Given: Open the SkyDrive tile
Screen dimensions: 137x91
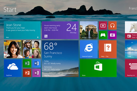Looking at the screenshot, I should 13,68.
